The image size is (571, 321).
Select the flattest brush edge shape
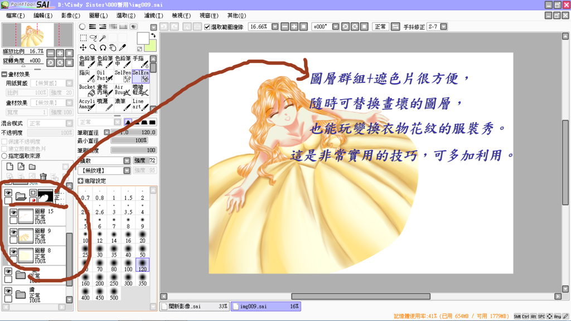click(x=152, y=122)
